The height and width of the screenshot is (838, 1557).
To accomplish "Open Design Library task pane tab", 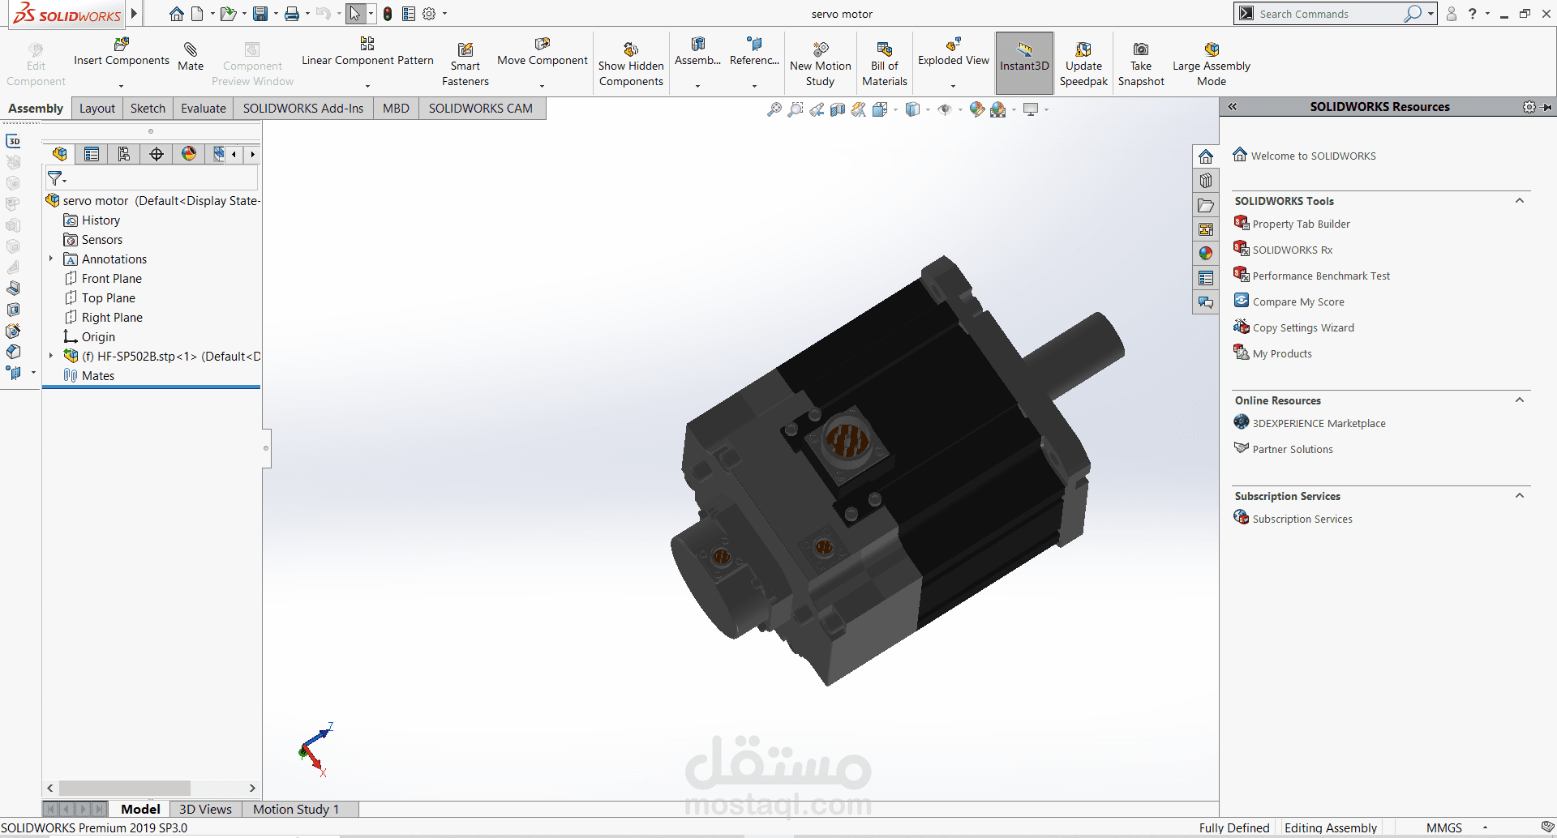I will pyautogui.click(x=1206, y=181).
